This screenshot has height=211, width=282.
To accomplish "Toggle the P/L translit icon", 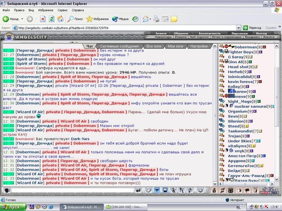I will click(181, 190).
